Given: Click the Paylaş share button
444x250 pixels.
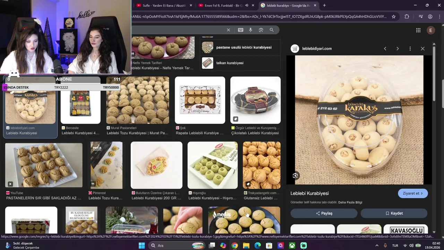Looking at the screenshot, I should click(x=324, y=213).
